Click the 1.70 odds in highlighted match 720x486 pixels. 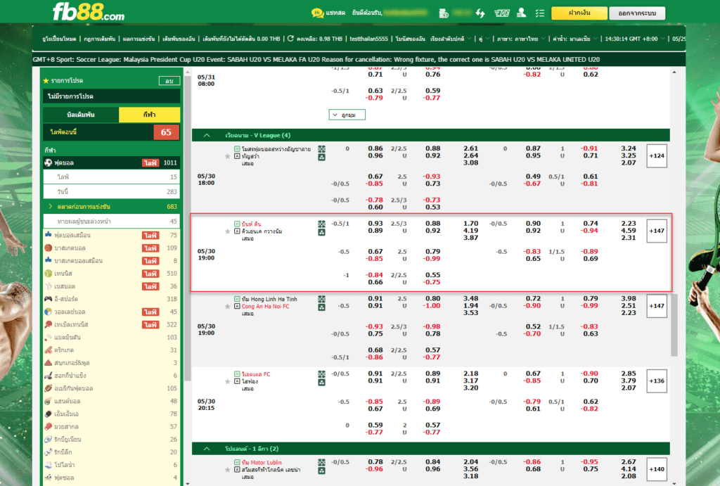(470, 224)
